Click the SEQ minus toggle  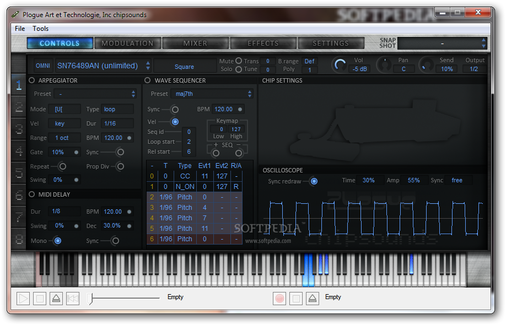239,153
